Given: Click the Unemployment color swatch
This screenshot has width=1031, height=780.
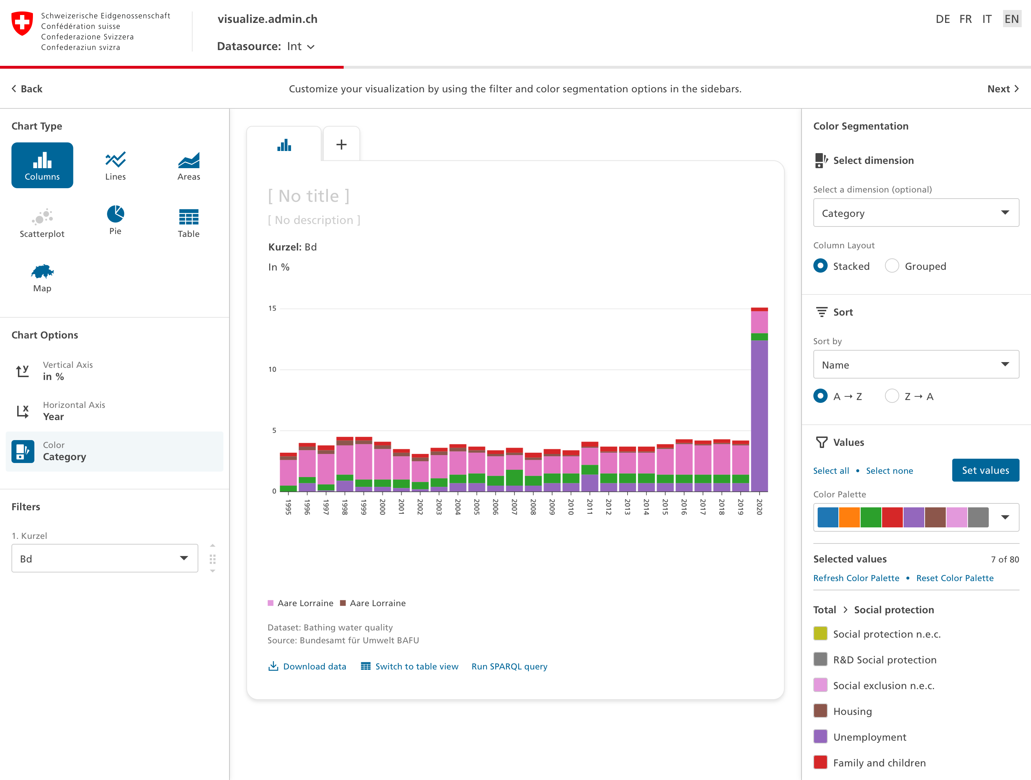Looking at the screenshot, I should (821, 737).
